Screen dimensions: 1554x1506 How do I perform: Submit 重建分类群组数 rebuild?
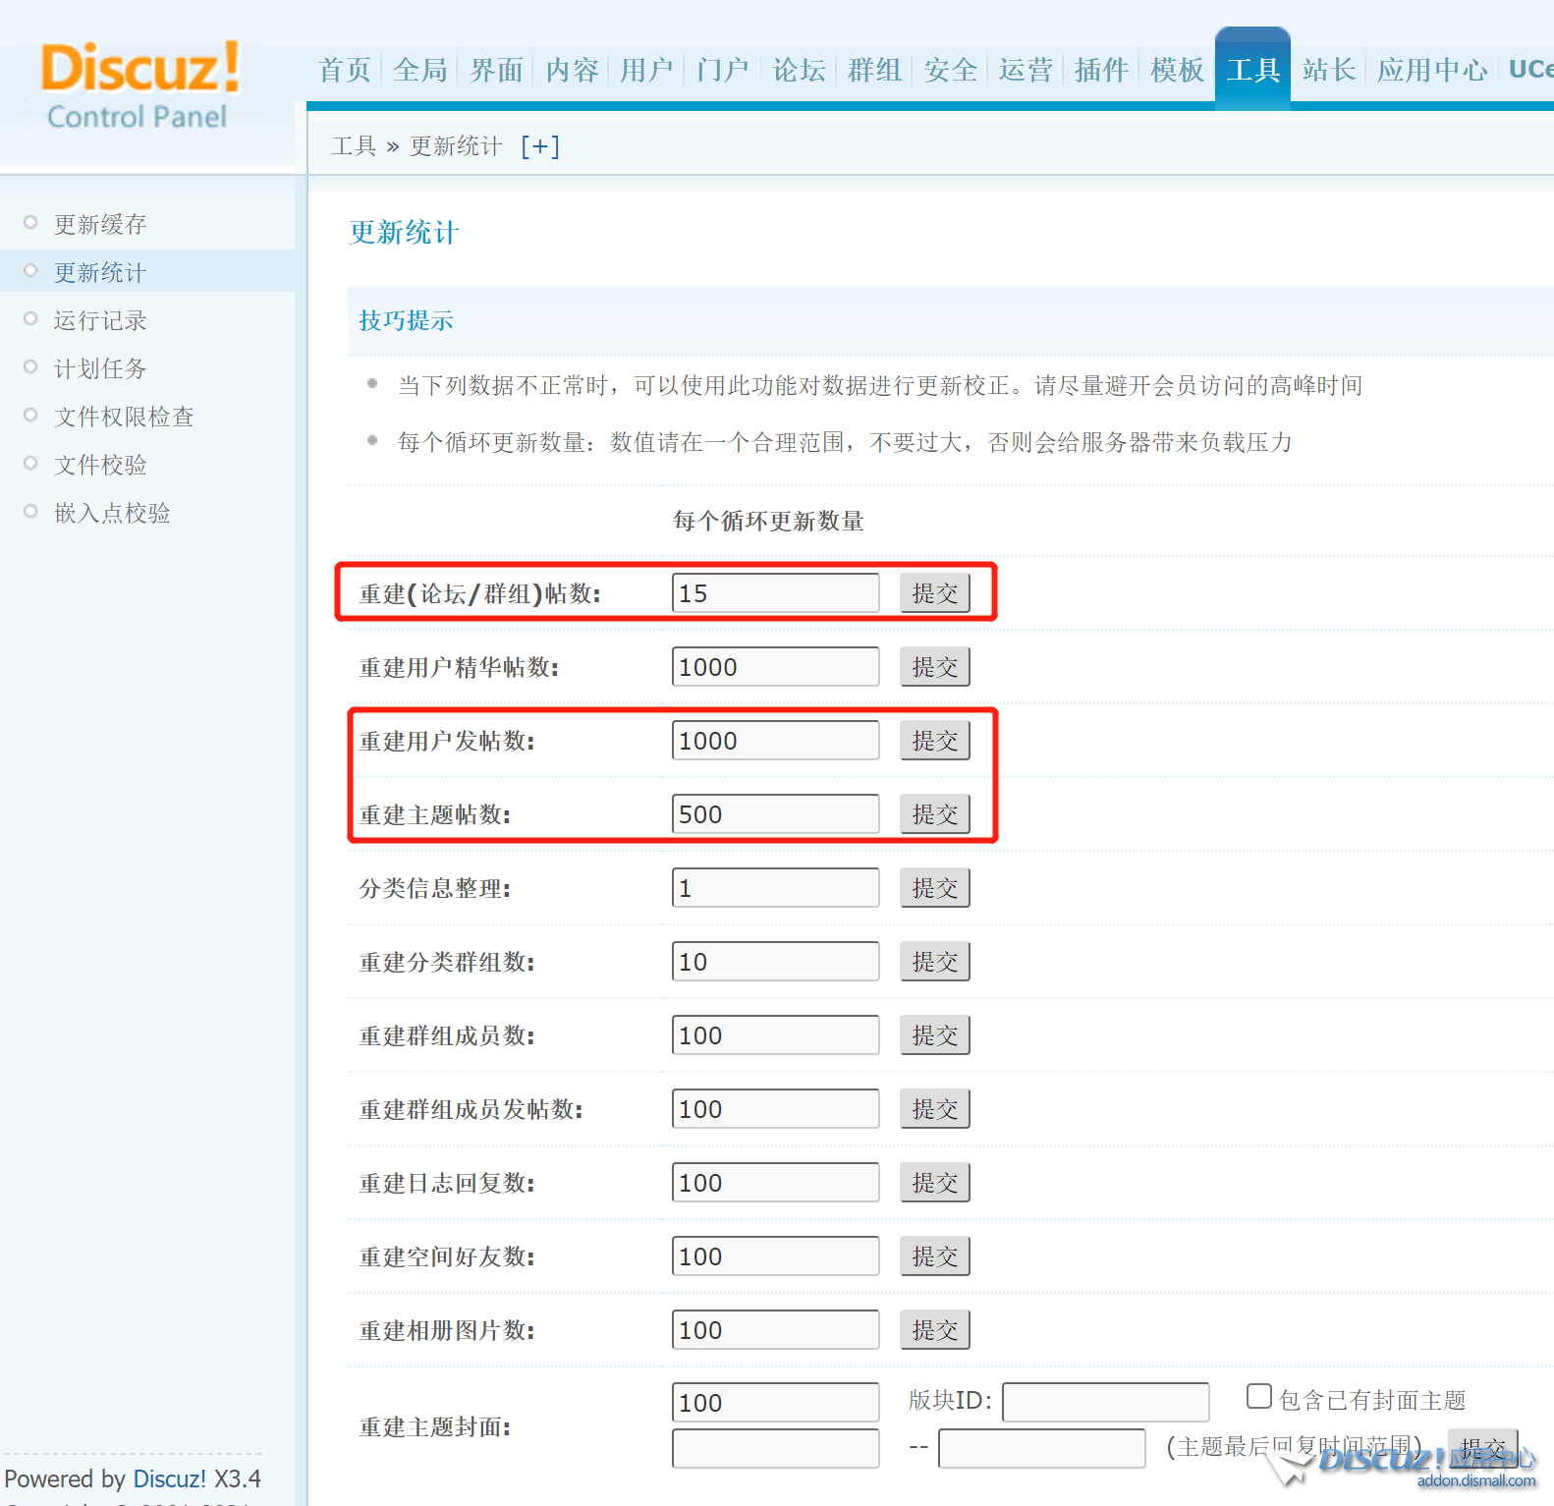934,962
